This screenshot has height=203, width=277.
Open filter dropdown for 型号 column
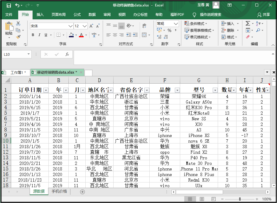[x=215, y=90]
